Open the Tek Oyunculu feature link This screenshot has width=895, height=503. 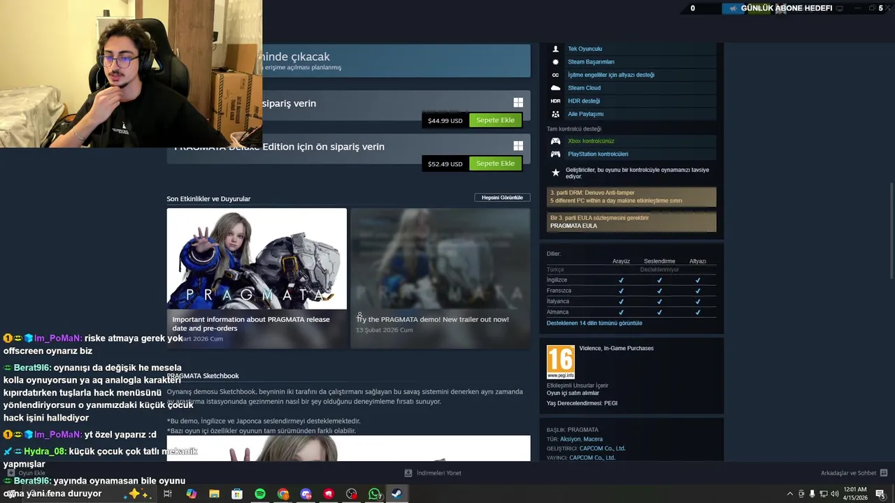point(585,49)
